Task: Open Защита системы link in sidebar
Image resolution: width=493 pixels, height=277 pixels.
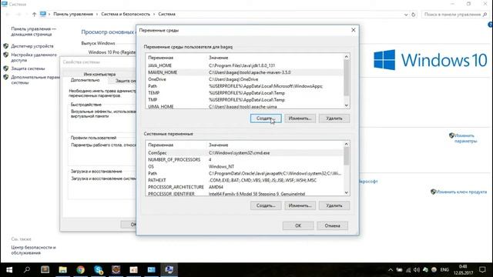Action: coord(28,68)
